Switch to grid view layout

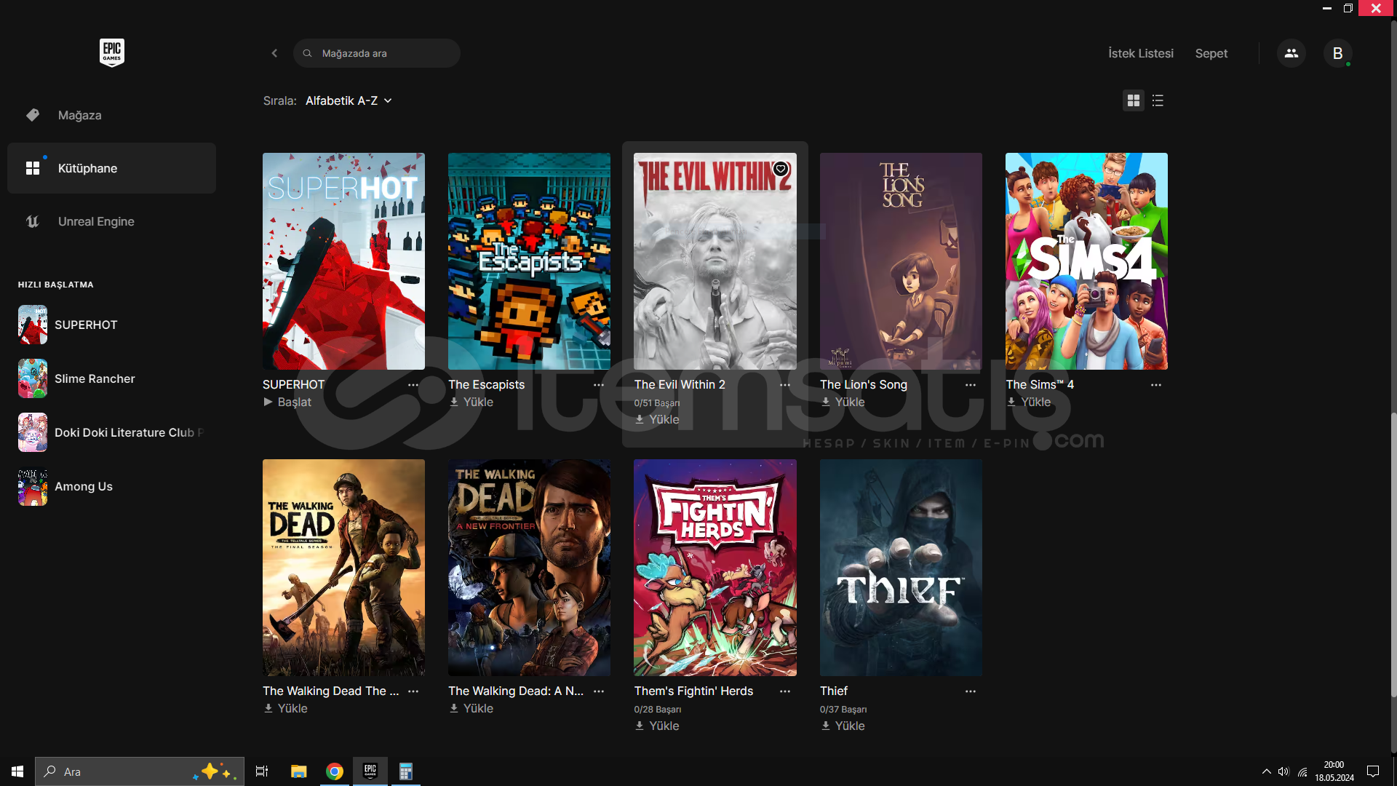1134,100
